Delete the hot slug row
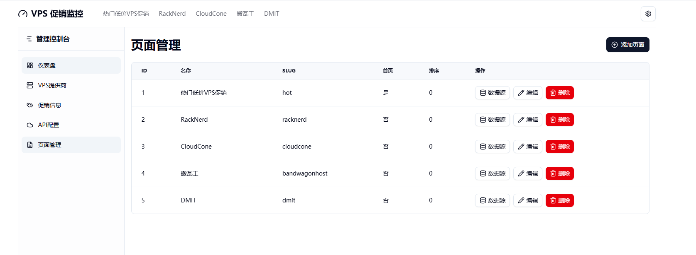 (560, 93)
